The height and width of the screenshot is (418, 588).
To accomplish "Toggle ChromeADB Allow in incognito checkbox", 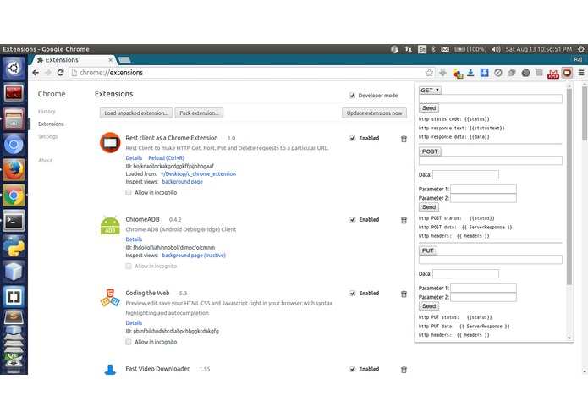I will point(129,267).
